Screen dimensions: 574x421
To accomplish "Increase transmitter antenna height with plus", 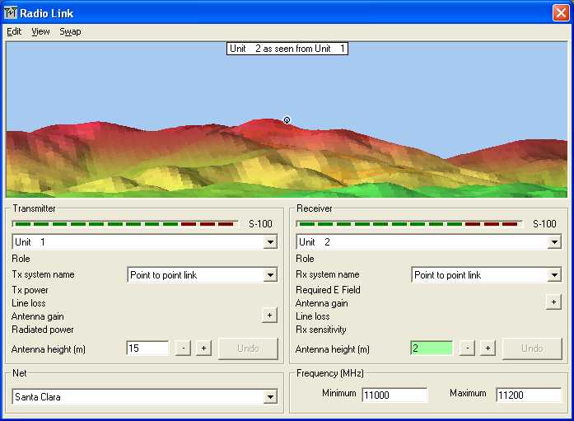I will [203, 348].
